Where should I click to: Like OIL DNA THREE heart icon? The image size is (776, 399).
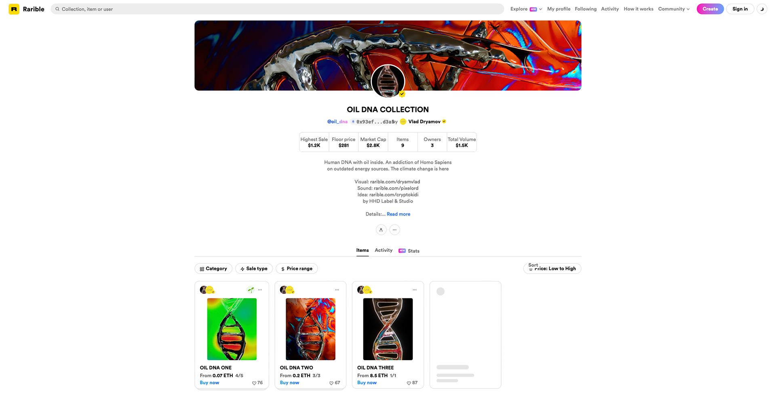coord(409,383)
